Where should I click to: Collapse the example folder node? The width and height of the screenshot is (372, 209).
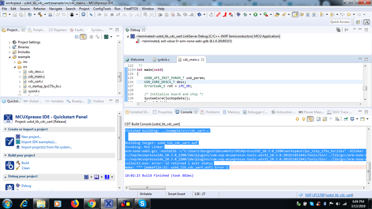[x=10, y=57]
